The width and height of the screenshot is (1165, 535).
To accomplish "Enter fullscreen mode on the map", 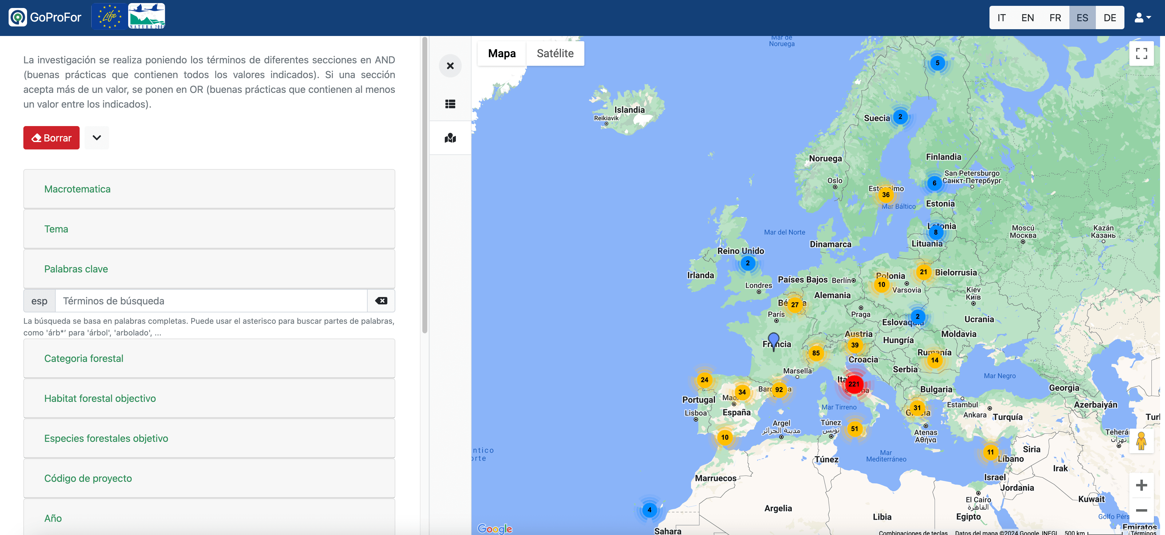I will (1141, 53).
